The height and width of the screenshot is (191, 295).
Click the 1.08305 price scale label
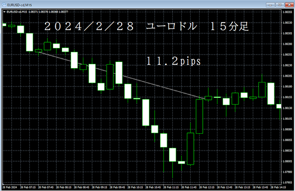pyautogui.click(x=287, y=33)
